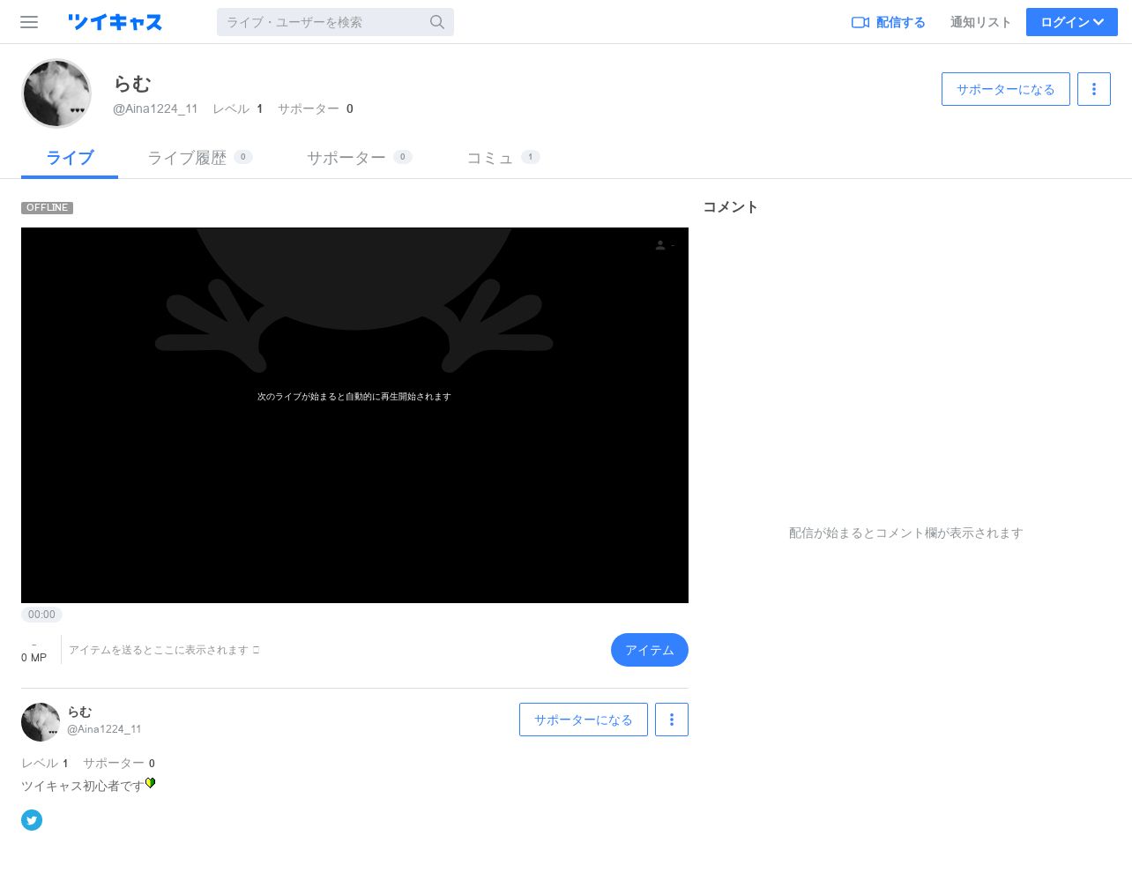This screenshot has width=1132, height=895.
Task: Click the らむ username heading at top
Action: tap(132, 84)
